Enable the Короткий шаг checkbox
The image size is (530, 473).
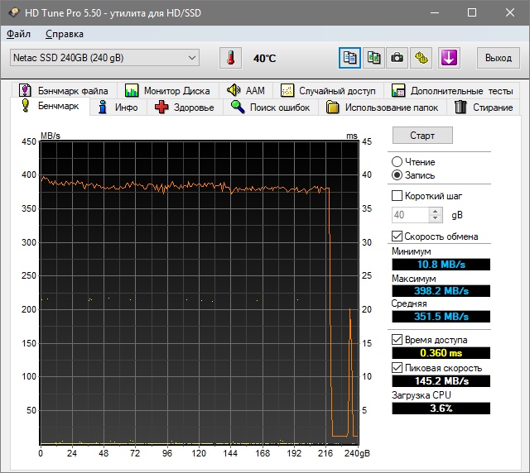[x=397, y=196]
